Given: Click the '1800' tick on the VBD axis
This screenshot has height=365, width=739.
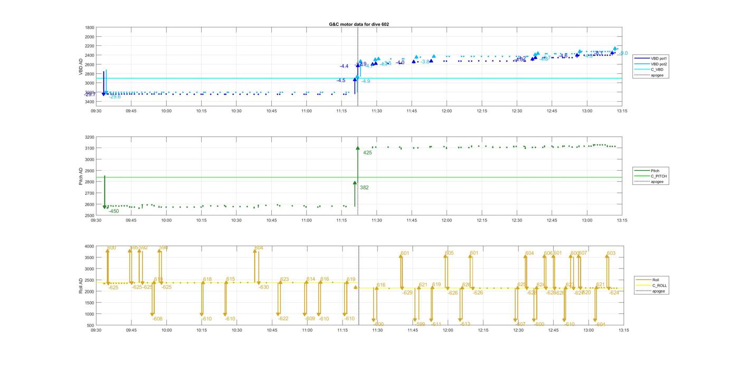Looking at the screenshot, I should [x=90, y=27].
